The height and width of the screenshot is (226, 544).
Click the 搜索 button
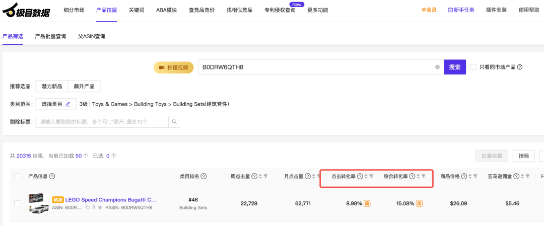point(455,67)
